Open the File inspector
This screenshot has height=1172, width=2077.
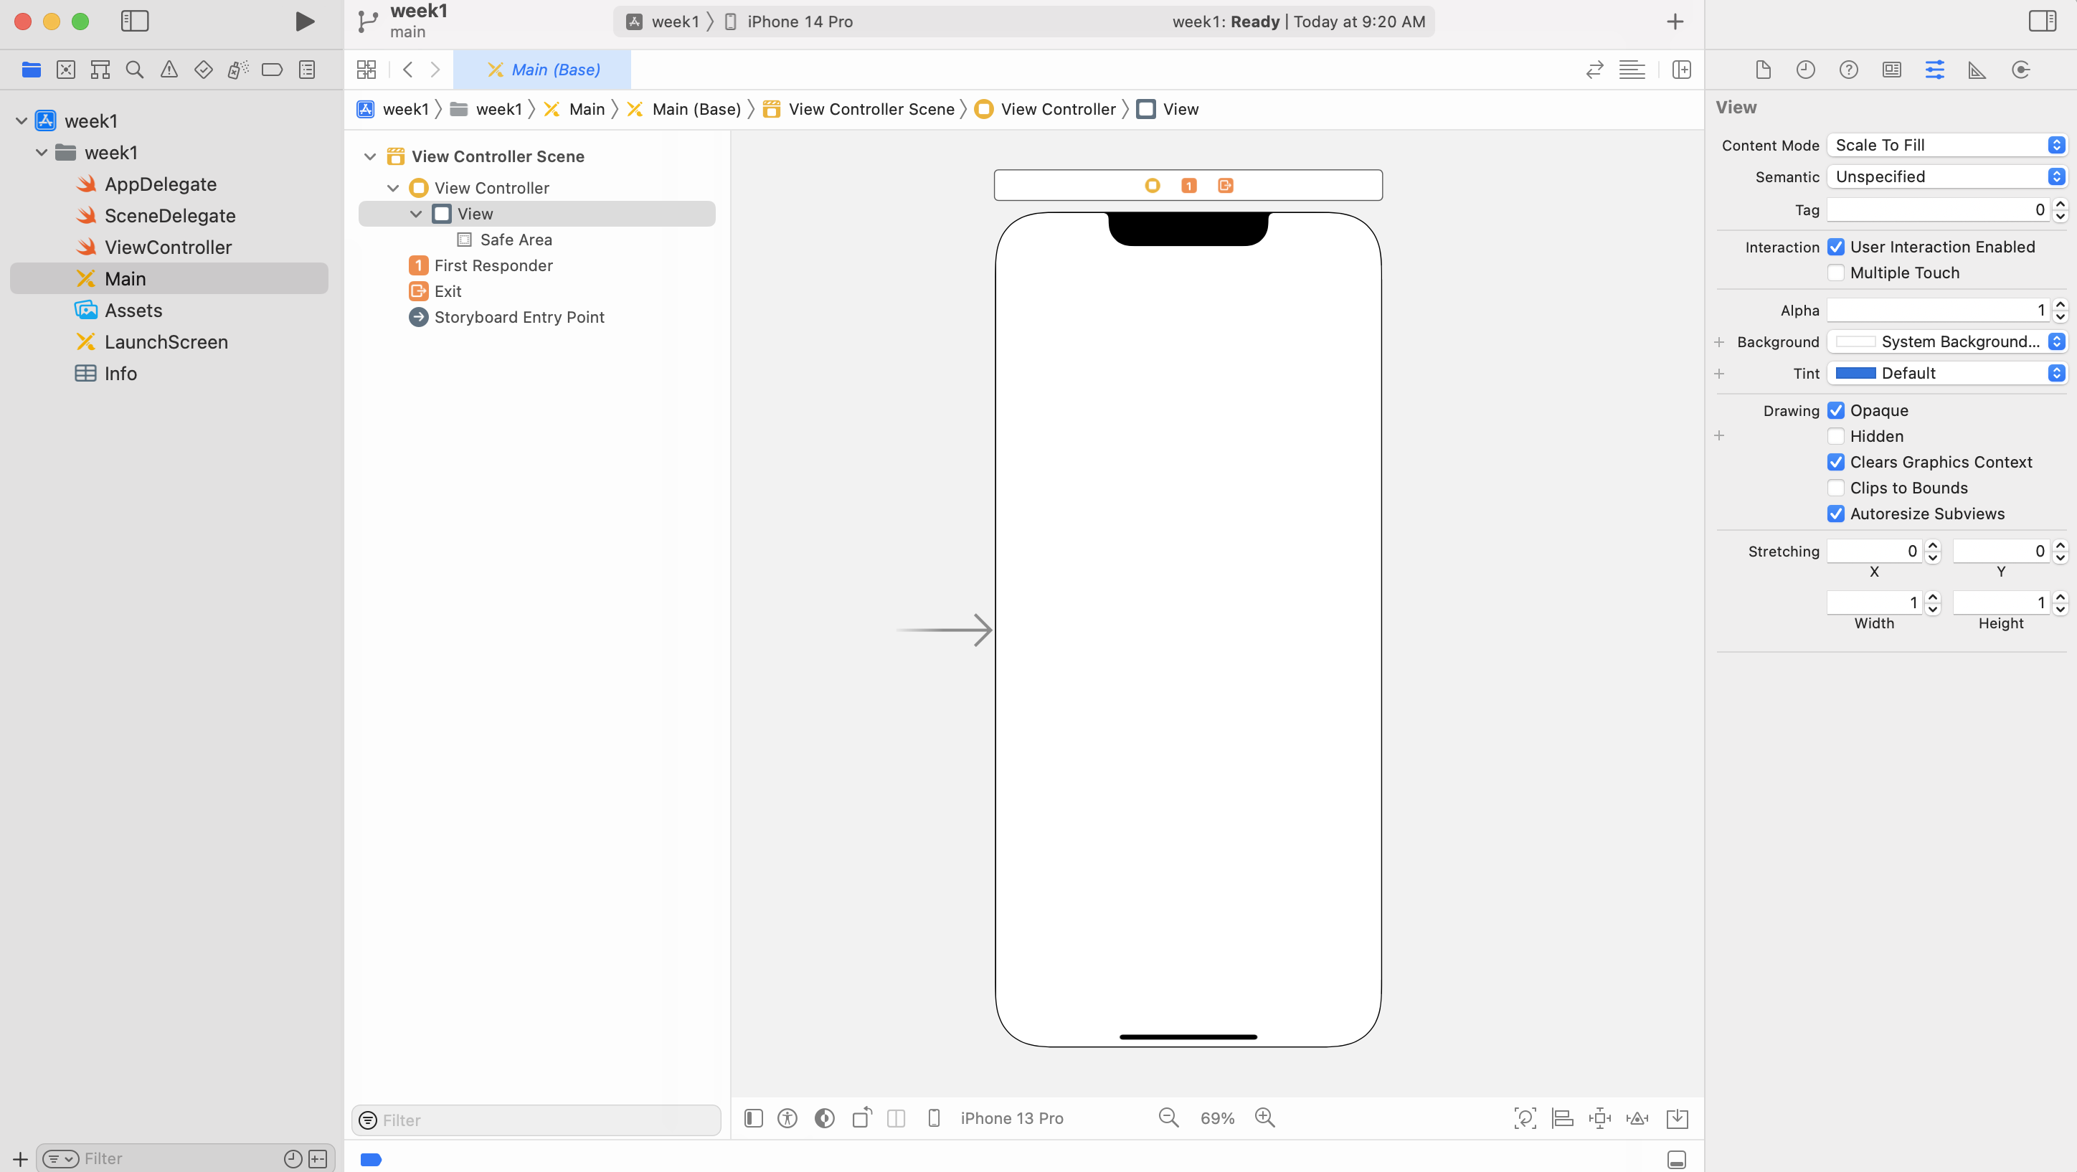click(x=1763, y=70)
